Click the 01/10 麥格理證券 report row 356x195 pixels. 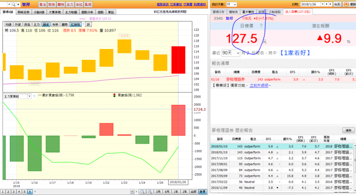click(283, 80)
